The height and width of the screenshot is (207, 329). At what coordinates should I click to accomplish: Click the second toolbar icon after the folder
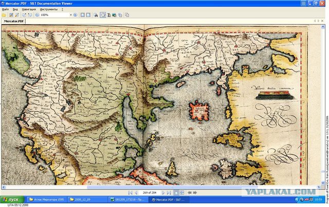point(11,15)
